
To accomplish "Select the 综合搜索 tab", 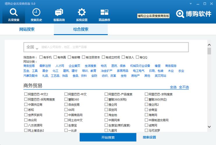I will tap(81, 29).
